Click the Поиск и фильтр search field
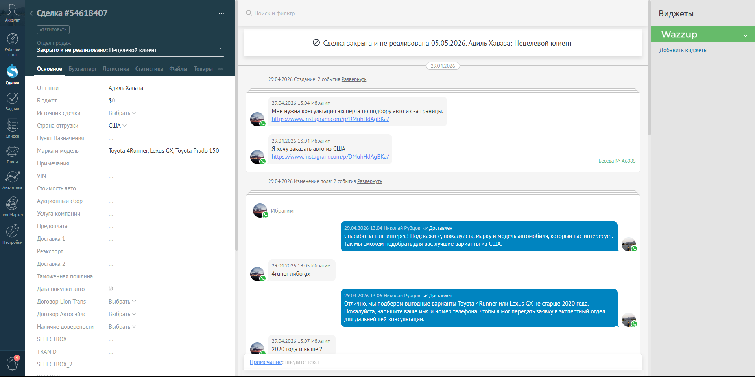Screen dimensions: 755x377 tap(275, 13)
